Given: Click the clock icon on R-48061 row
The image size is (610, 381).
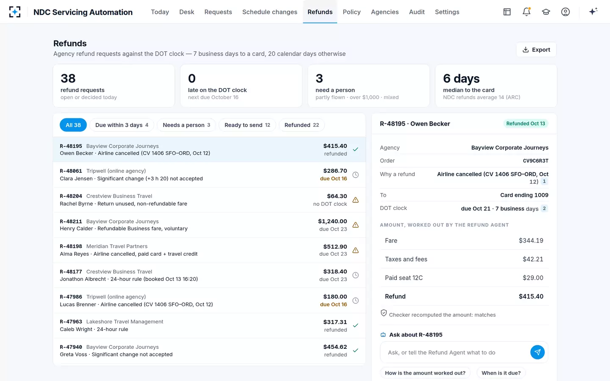Looking at the screenshot, I should click(x=356, y=175).
